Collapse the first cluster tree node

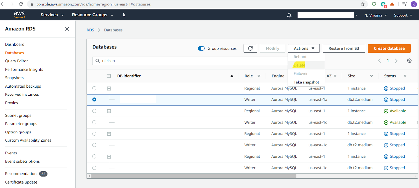point(109,89)
